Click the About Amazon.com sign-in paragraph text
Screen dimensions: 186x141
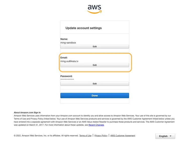click(x=93, y=119)
